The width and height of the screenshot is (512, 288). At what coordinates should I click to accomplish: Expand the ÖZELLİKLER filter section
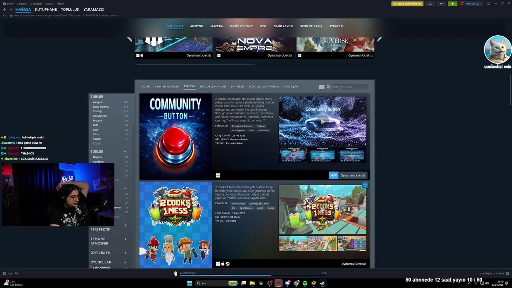(125, 253)
